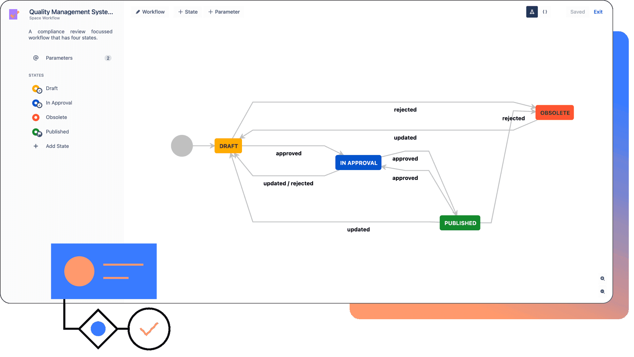Click the Obsolete state in sidebar list
The width and height of the screenshot is (634, 357).
point(56,117)
